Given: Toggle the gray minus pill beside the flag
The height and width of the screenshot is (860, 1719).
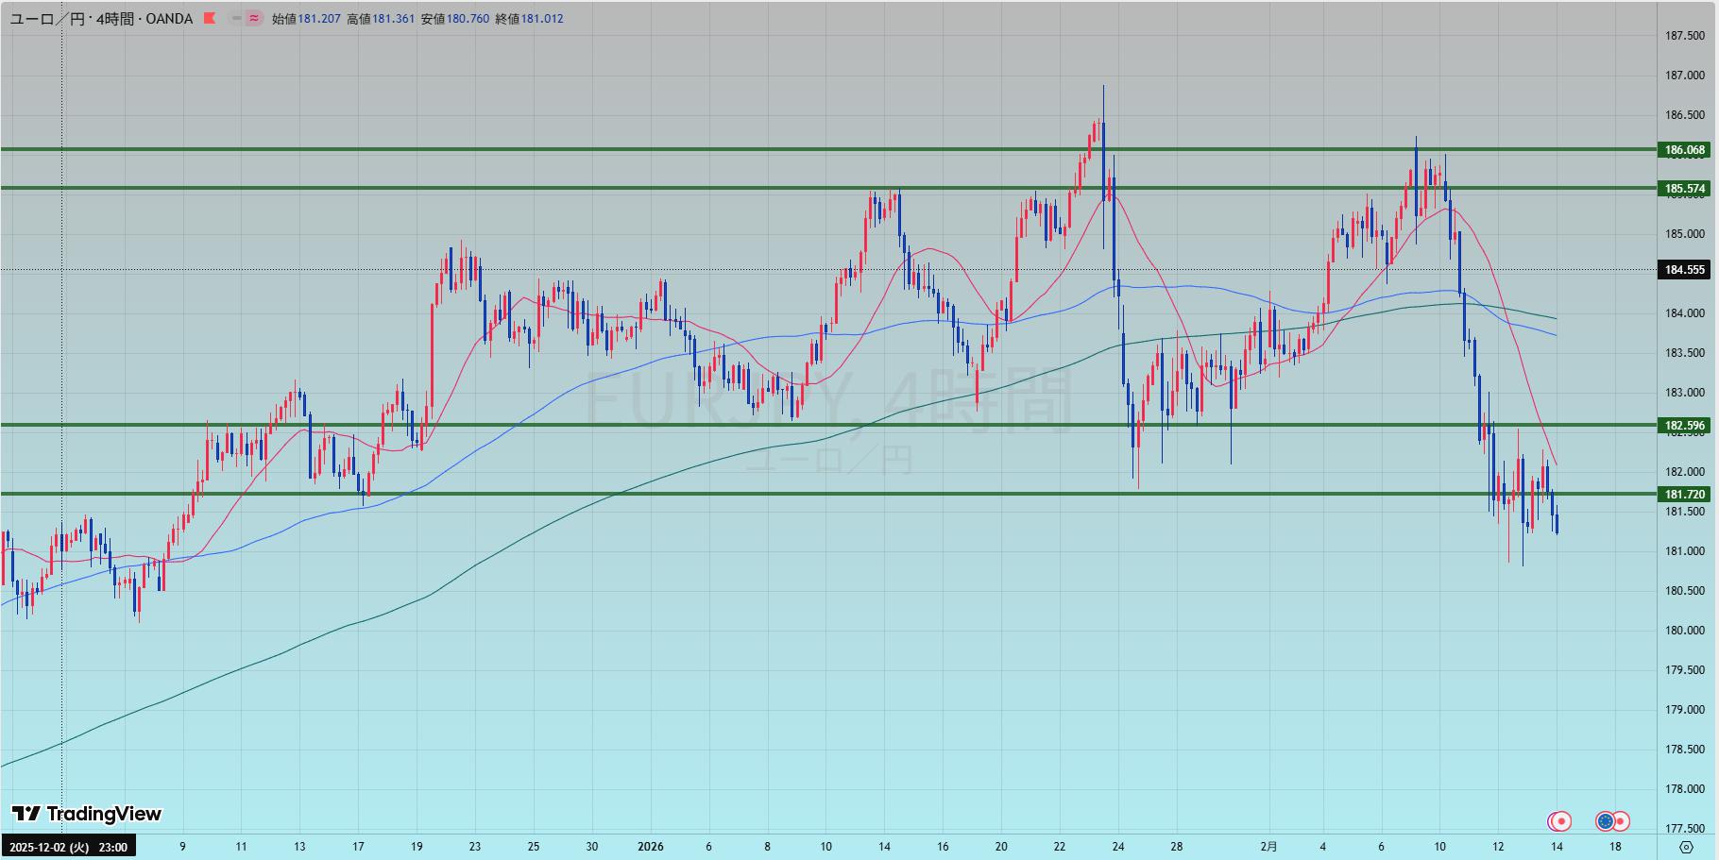Looking at the screenshot, I should 236,18.
